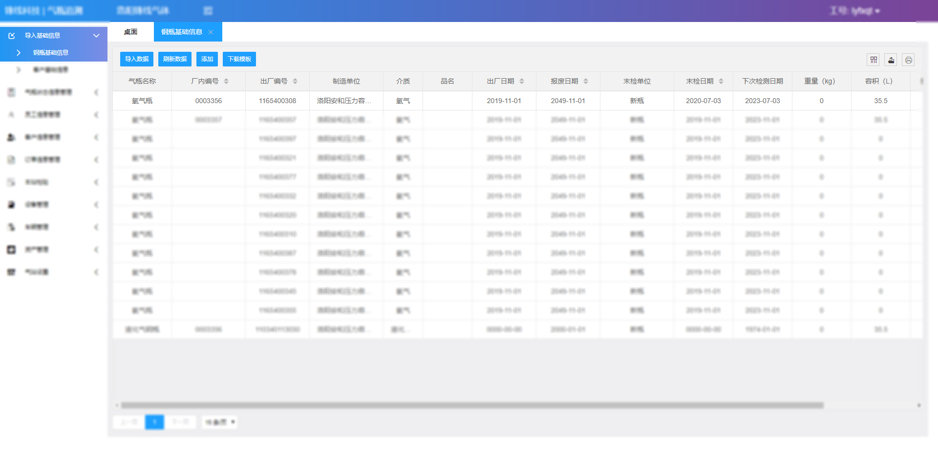Collapse the 导入基础信息 menu chevron
Image resolution: width=938 pixels, height=450 pixels.
coord(96,36)
